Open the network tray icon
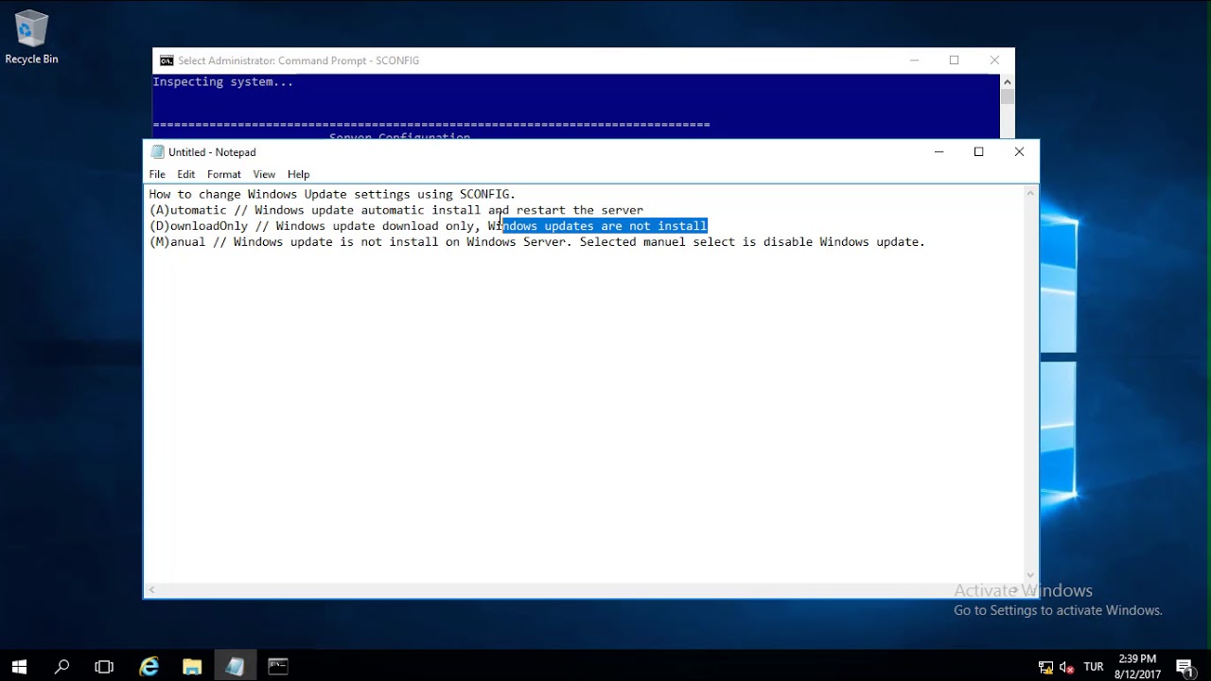This screenshot has height=681, width=1211. [1045, 667]
